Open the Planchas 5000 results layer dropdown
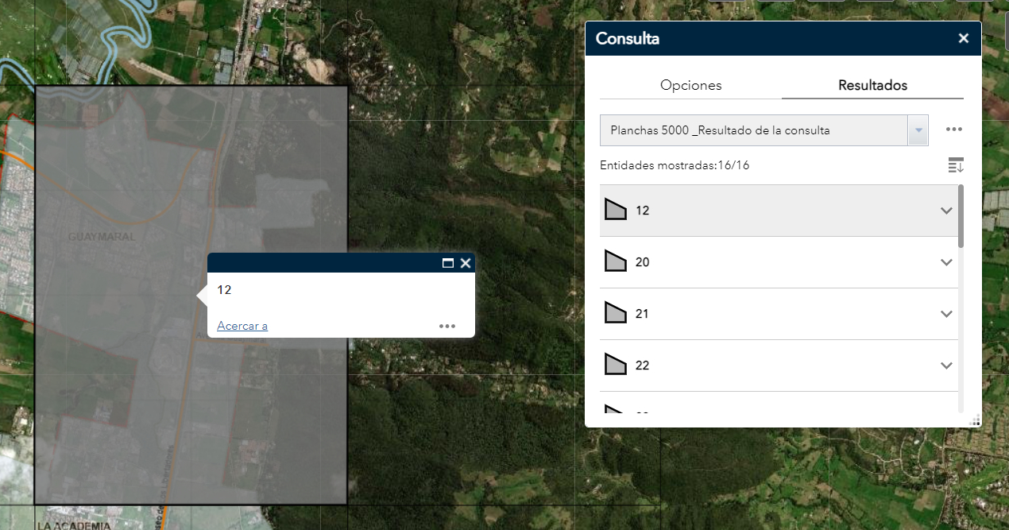This screenshot has width=1009, height=530. click(918, 130)
